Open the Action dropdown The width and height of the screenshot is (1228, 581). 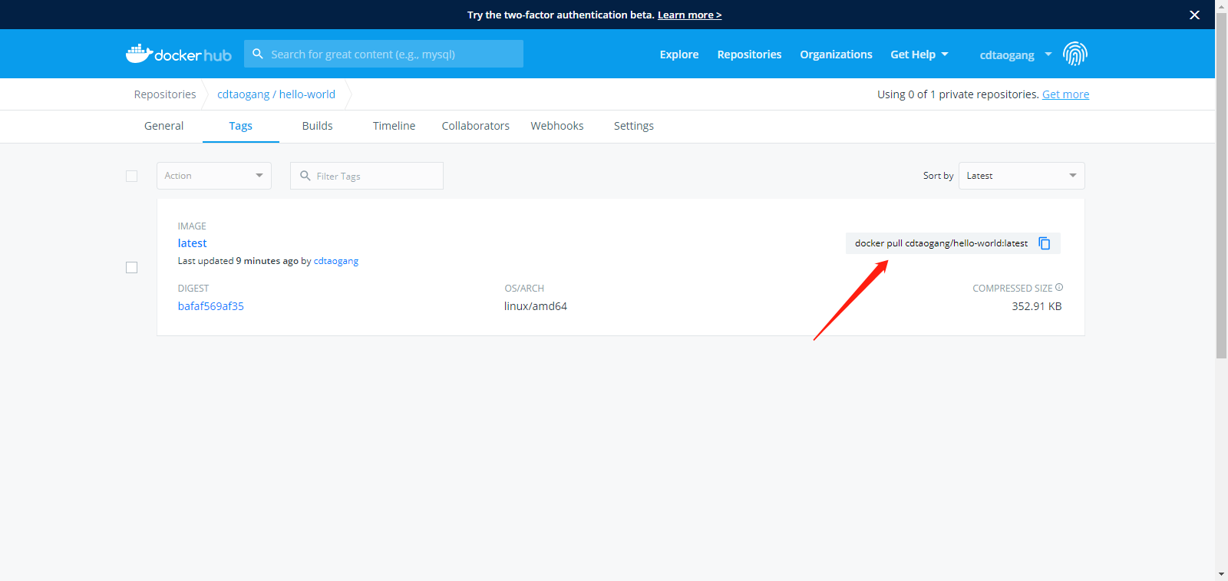click(214, 176)
